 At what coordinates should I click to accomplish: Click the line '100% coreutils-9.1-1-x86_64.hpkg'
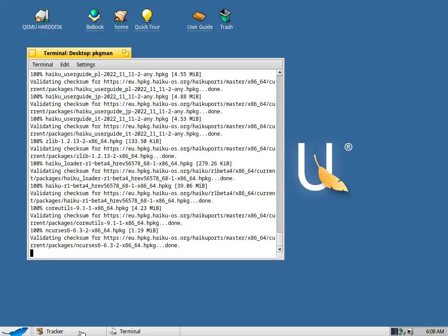point(96,208)
